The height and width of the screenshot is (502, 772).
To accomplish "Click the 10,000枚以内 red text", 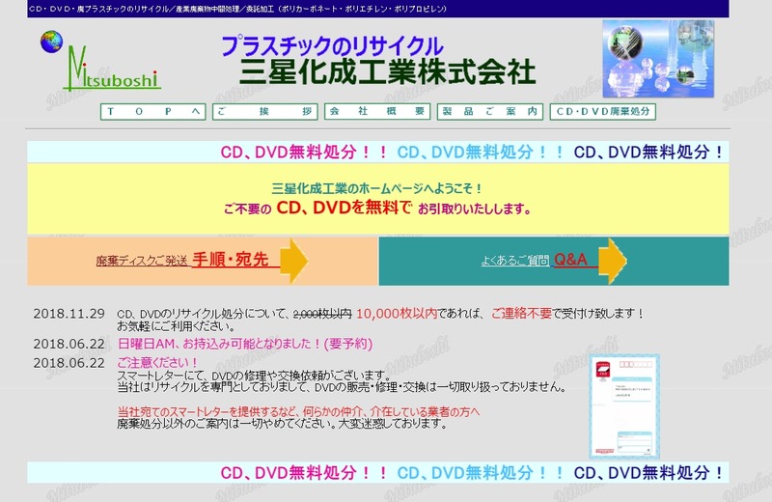I will click(397, 314).
